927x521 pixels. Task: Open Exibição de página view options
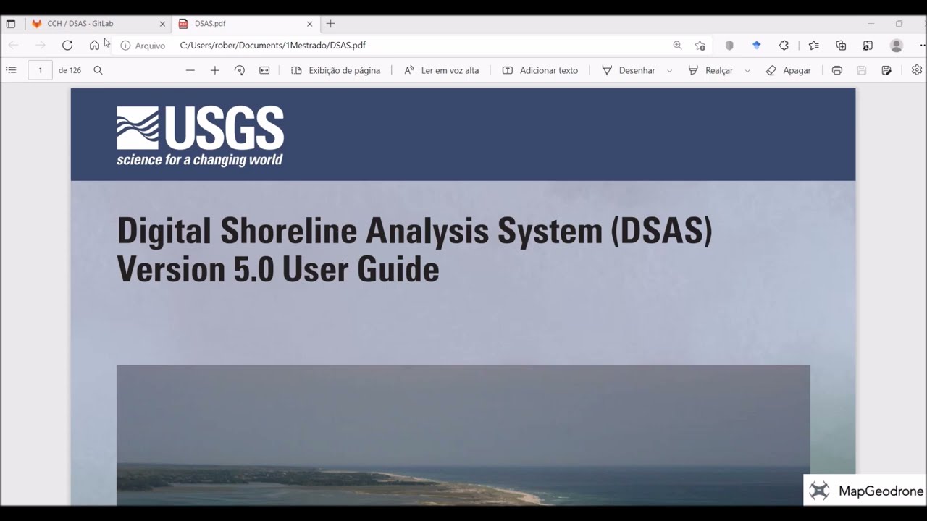click(335, 70)
